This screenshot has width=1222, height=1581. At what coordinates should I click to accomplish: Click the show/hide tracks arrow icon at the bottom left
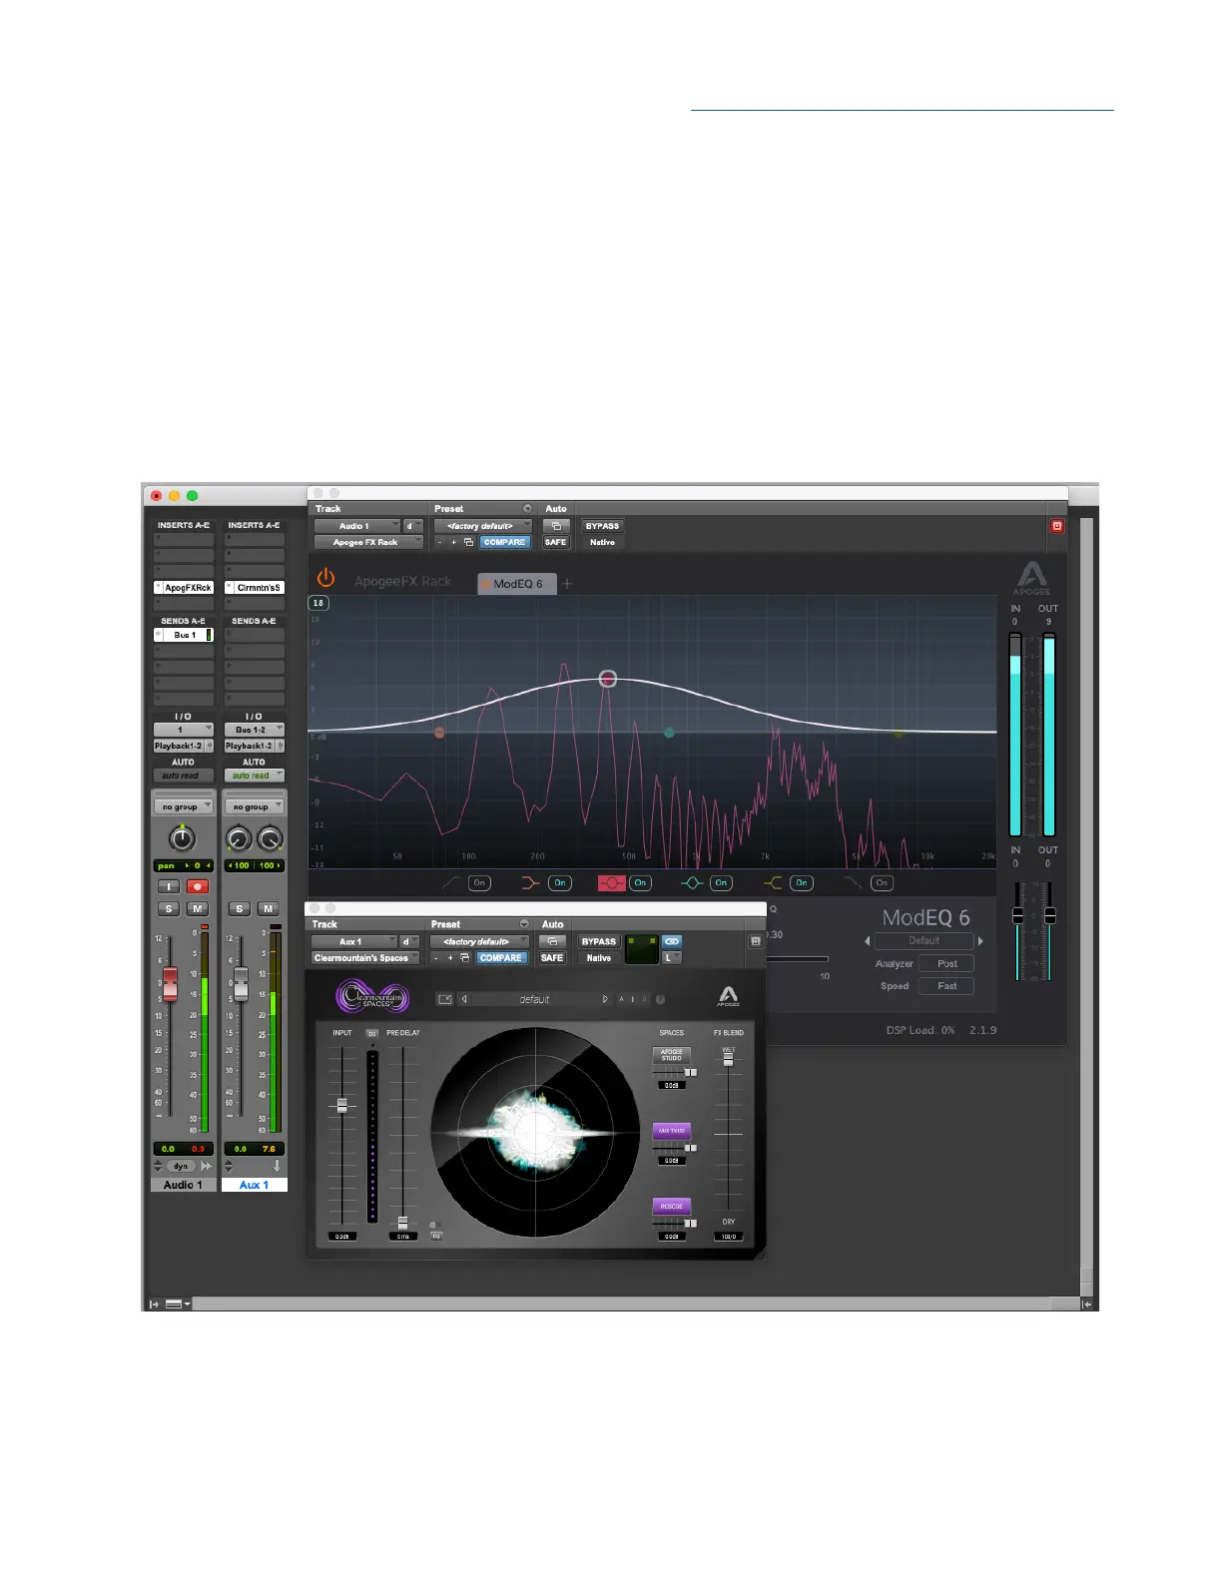pos(154,1304)
